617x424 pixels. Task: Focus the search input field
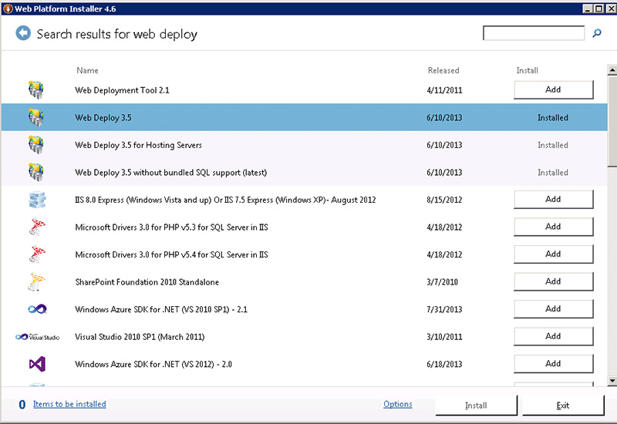click(533, 33)
